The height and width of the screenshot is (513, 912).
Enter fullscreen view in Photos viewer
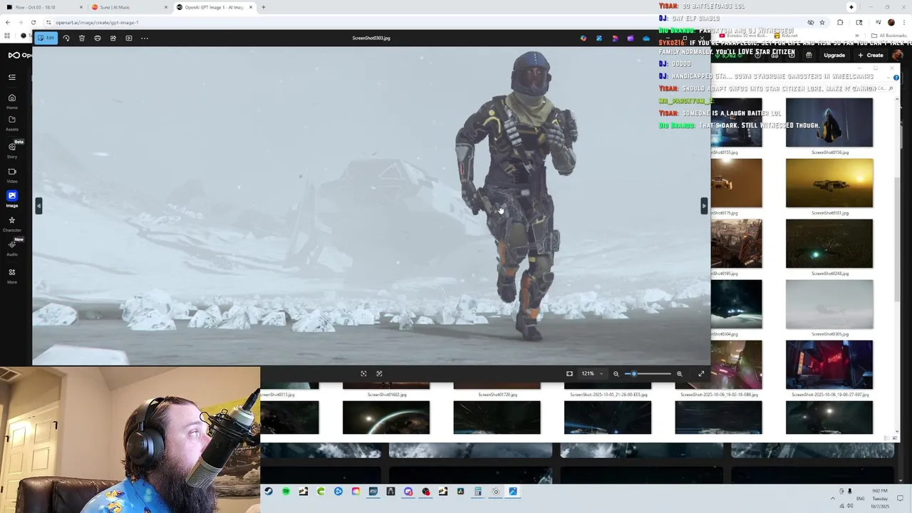(701, 373)
